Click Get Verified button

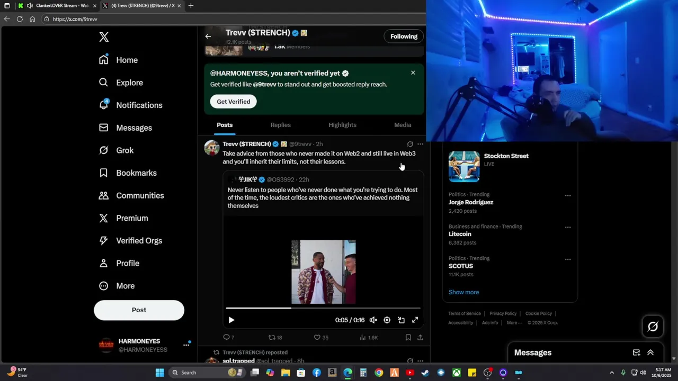pyautogui.click(x=233, y=102)
